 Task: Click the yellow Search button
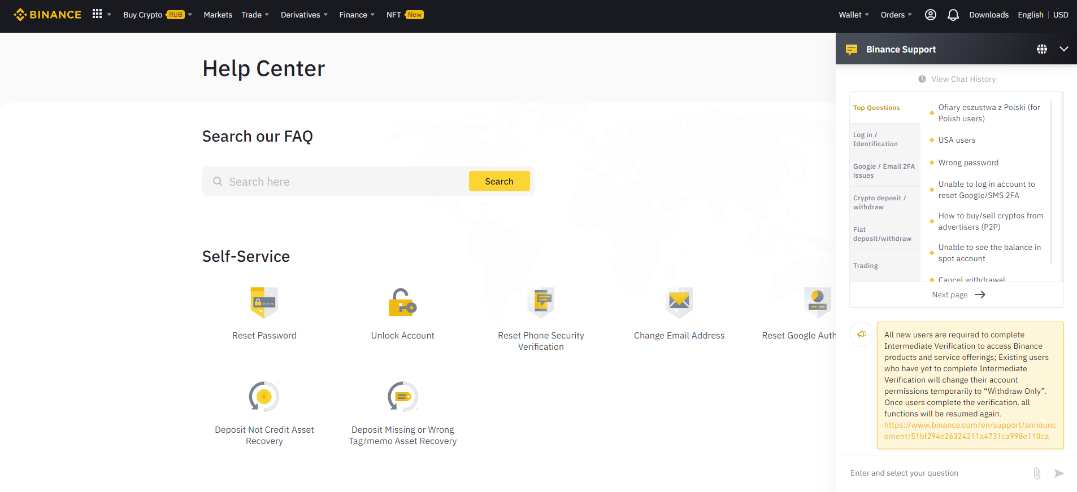pyautogui.click(x=500, y=181)
